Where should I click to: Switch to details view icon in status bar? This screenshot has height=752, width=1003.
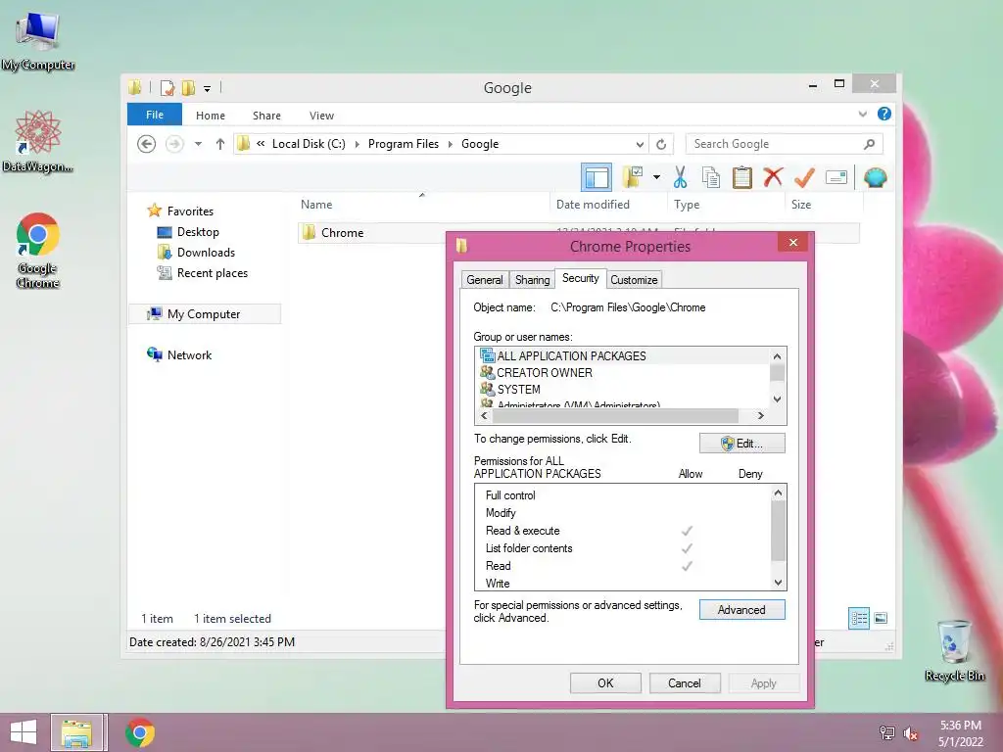pos(859,619)
